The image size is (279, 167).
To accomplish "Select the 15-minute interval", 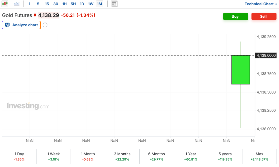I will 47,4.
